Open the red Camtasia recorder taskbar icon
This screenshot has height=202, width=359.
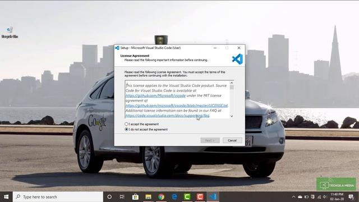[x=200, y=197]
